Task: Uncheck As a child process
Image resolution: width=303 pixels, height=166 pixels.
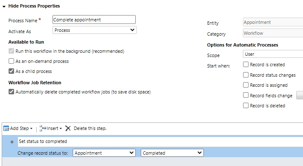Action: (x=11, y=71)
